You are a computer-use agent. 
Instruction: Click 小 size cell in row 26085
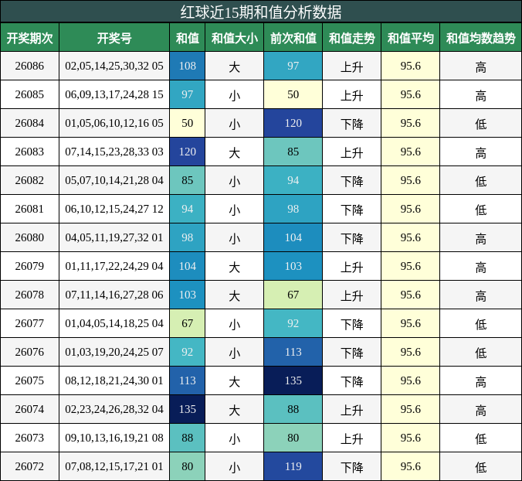(x=235, y=94)
